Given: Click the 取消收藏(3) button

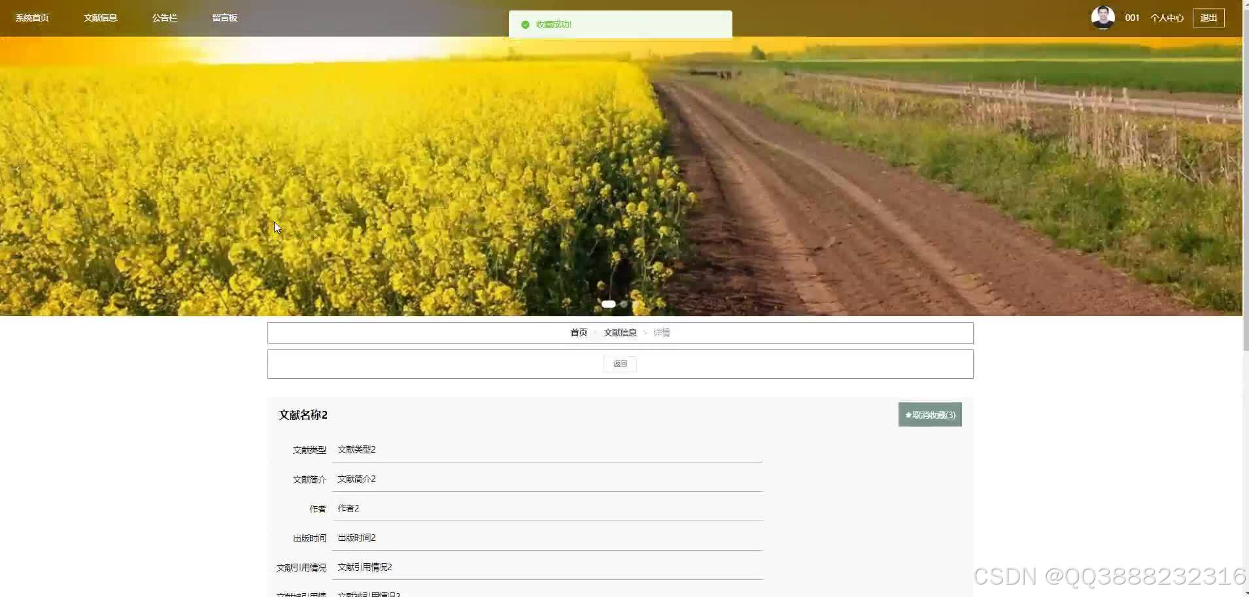Looking at the screenshot, I should (x=930, y=415).
